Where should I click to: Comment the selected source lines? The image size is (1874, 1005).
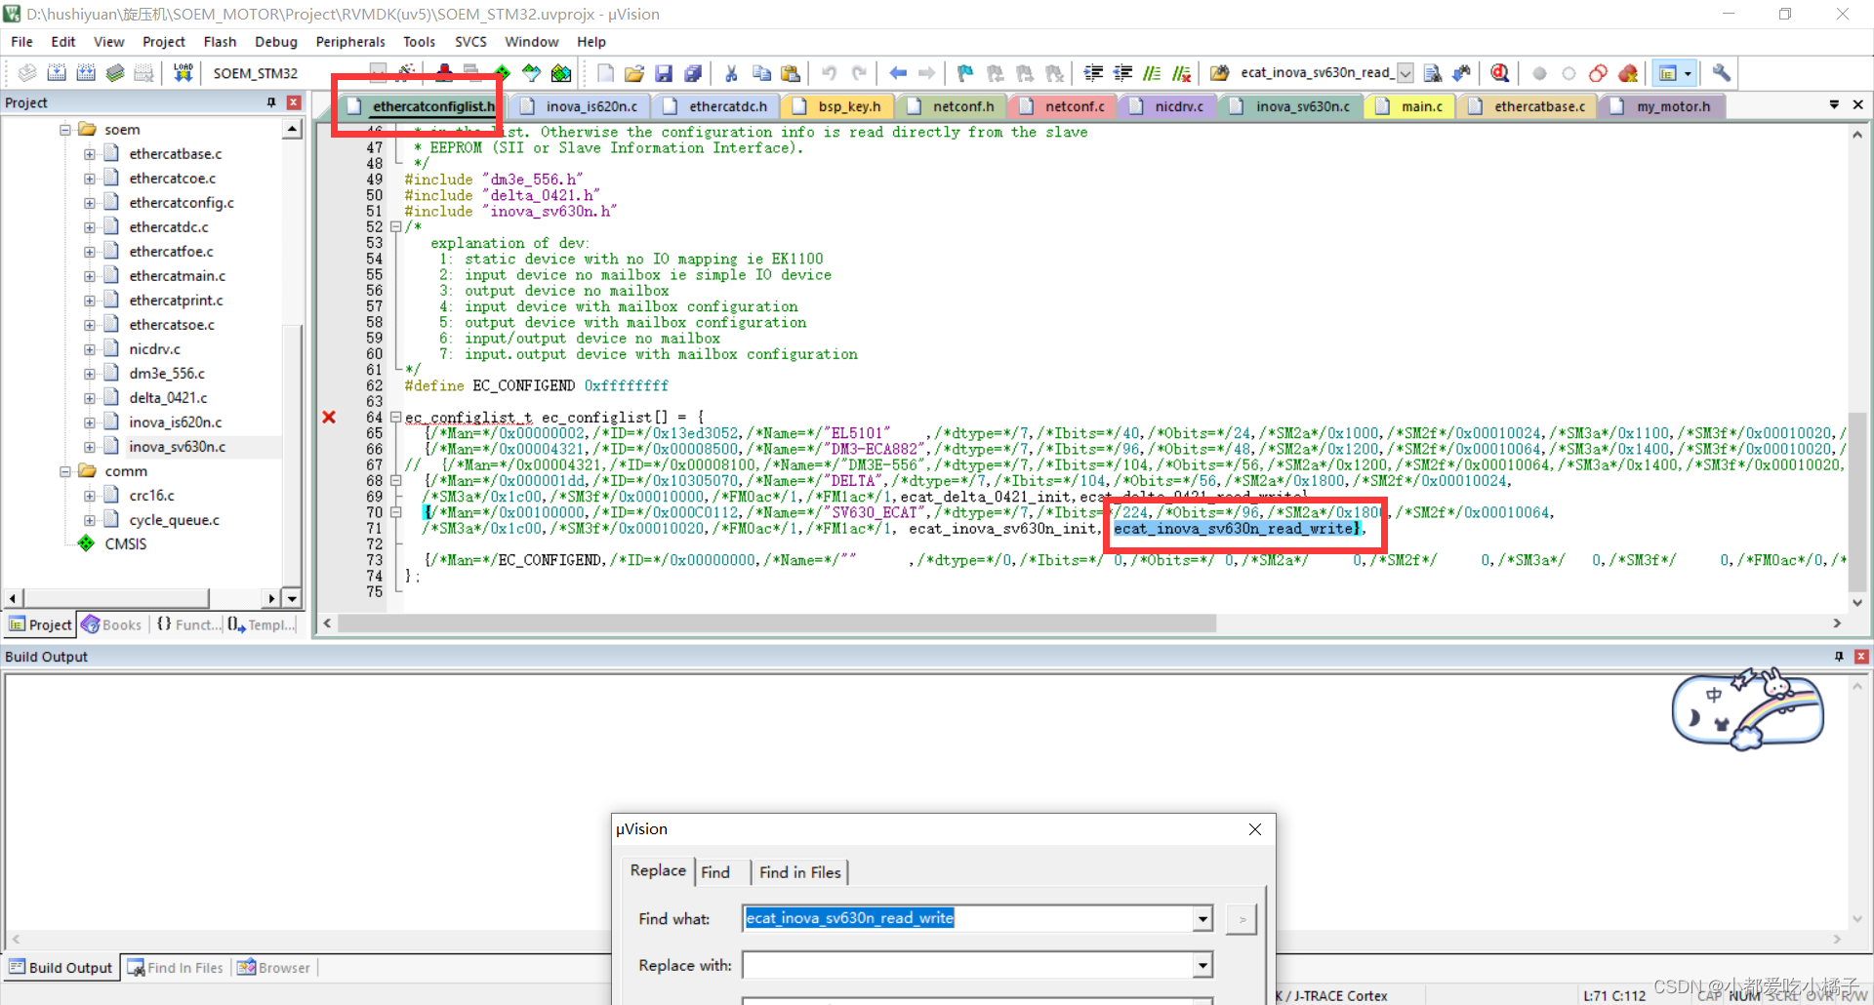pyautogui.click(x=1152, y=72)
